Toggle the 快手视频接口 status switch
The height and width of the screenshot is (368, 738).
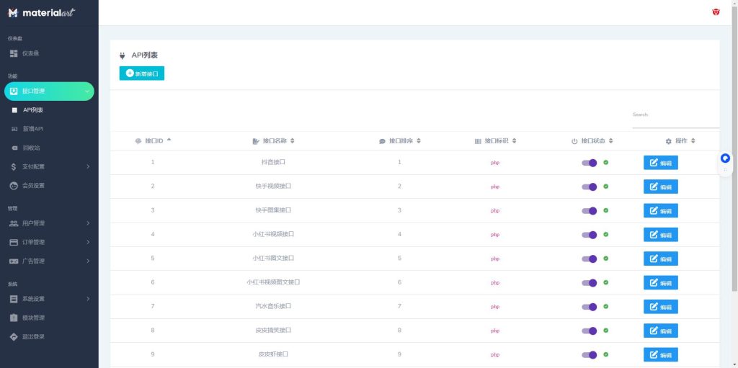click(x=590, y=187)
